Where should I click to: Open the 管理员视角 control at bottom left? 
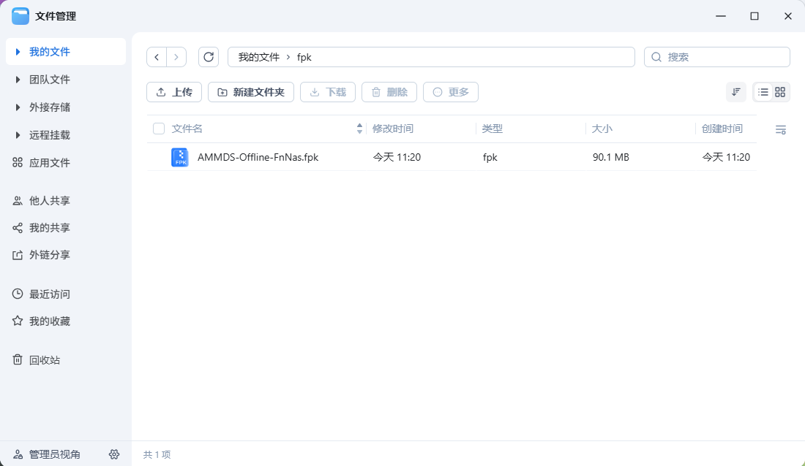pyautogui.click(x=45, y=454)
